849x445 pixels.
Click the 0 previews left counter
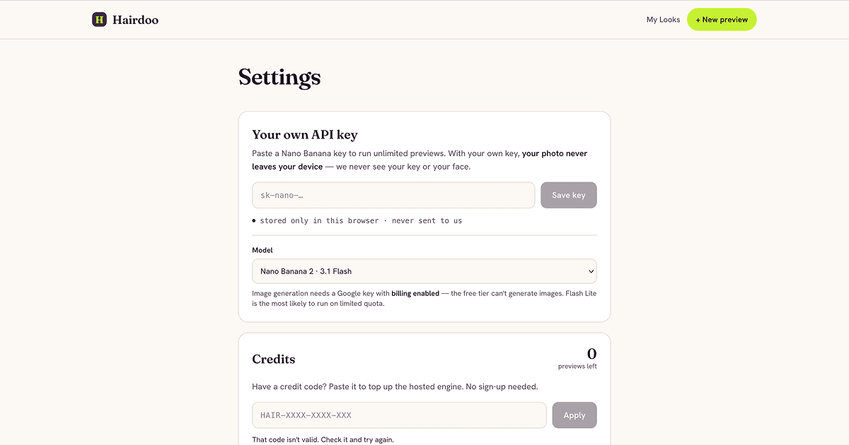[577, 359]
